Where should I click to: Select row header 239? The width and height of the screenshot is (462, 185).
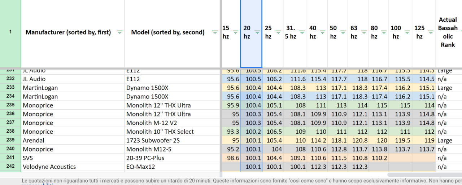pyautogui.click(x=10, y=140)
